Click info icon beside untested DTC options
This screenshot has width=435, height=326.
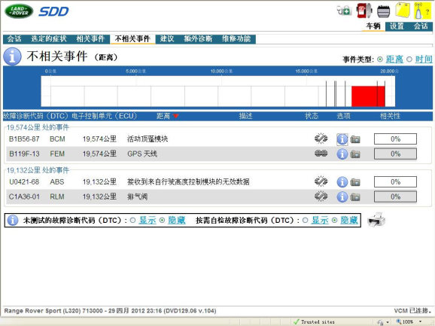click(13, 221)
